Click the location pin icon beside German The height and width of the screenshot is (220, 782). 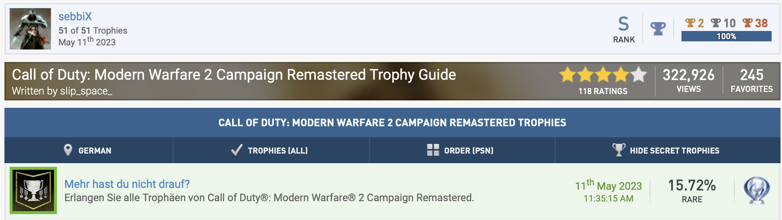[x=68, y=150]
